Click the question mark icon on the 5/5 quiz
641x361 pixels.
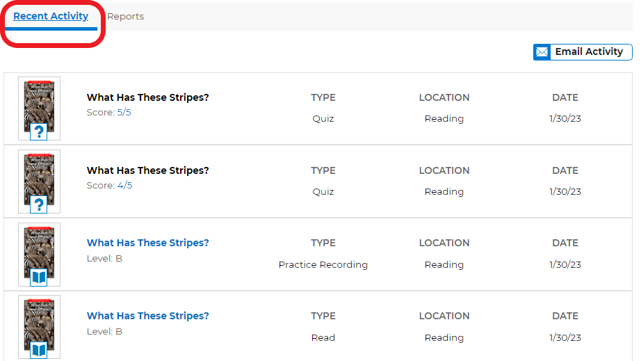point(39,131)
